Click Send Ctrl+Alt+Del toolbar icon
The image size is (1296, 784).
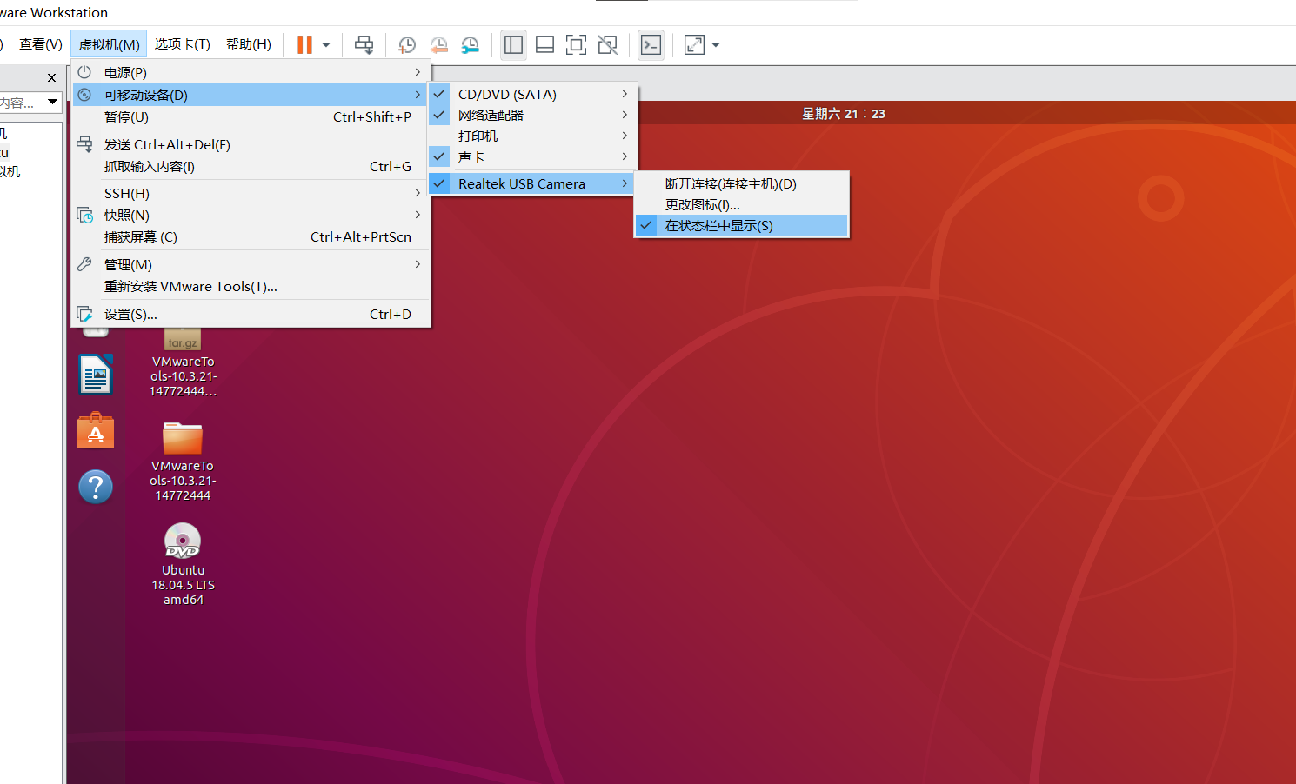coord(364,44)
